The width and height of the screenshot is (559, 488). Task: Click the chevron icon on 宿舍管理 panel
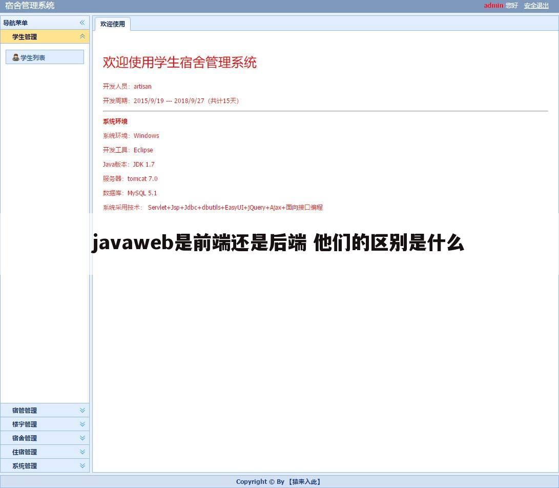point(82,438)
